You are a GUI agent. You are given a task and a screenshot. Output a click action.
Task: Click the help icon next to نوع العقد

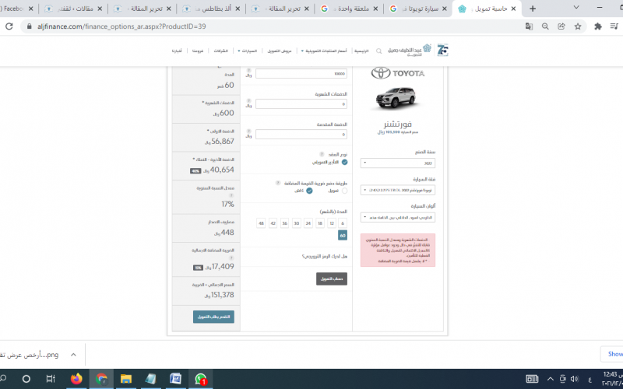point(322,154)
